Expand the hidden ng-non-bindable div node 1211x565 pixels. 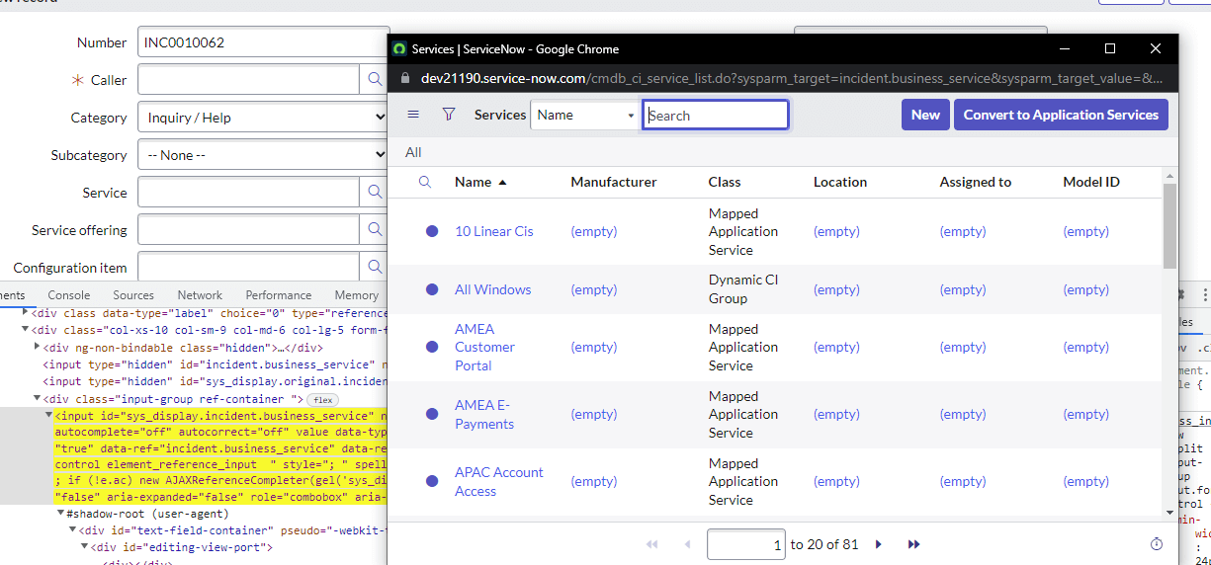38,348
